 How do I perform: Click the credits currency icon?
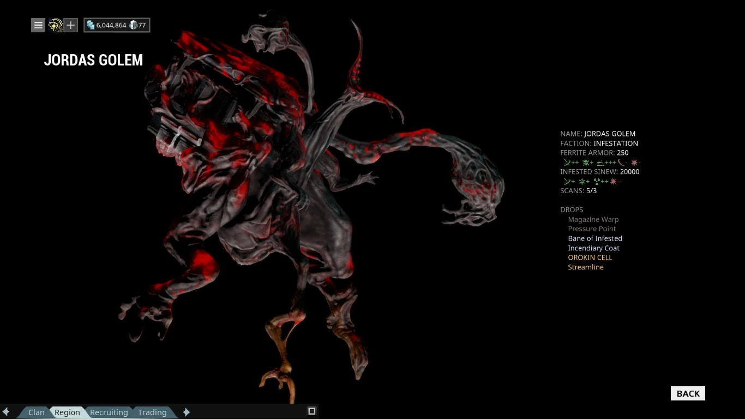91,25
